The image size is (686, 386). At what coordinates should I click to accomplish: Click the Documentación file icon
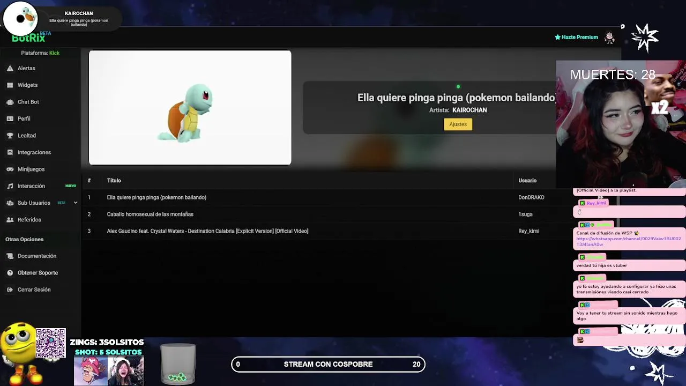coord(10,256)
